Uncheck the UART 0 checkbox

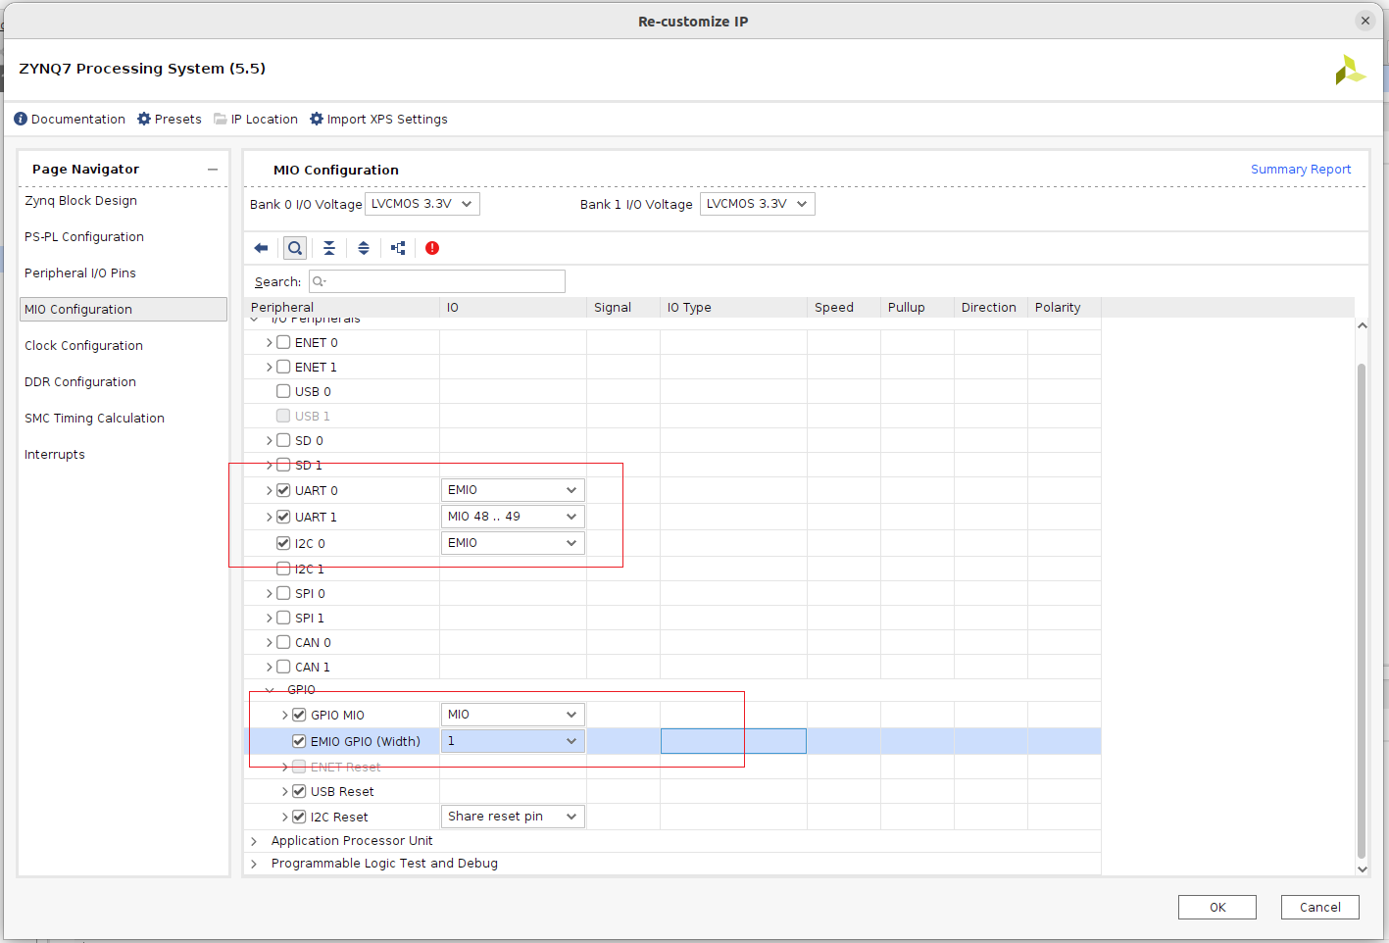pos(283,490)
